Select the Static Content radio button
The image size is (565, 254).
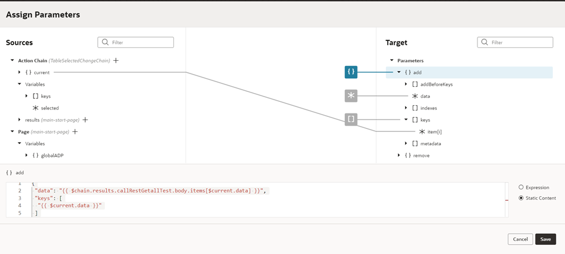click(521, 198)
